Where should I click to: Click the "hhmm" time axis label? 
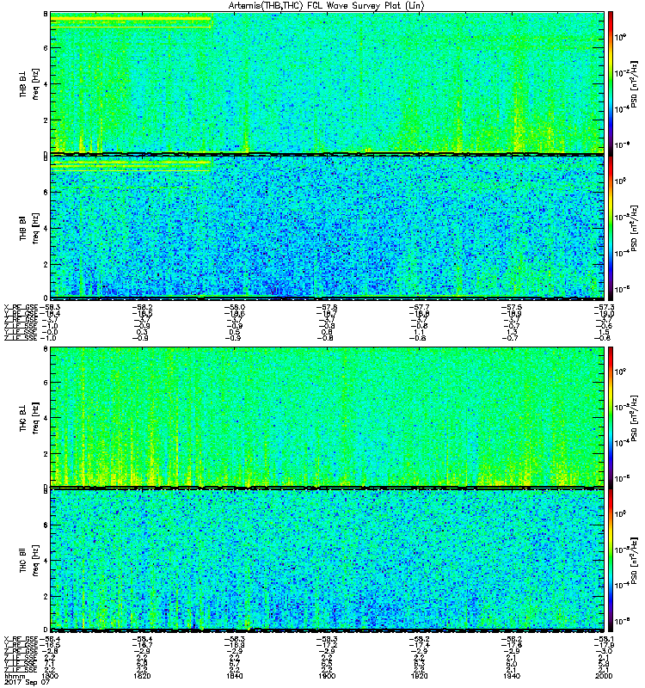coord(14,676)
